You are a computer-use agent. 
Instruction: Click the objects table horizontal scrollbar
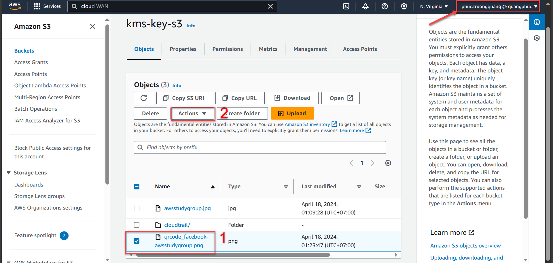point(233,255)
